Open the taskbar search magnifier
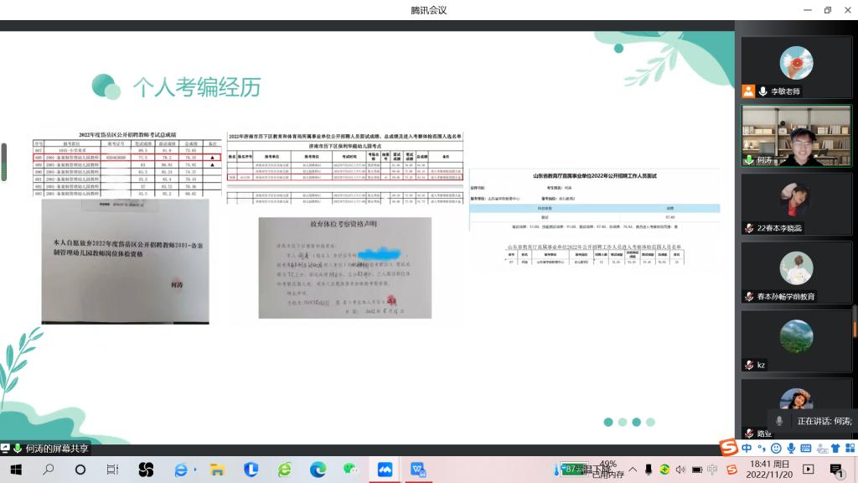858x483 pixels. tap(48, 470)
